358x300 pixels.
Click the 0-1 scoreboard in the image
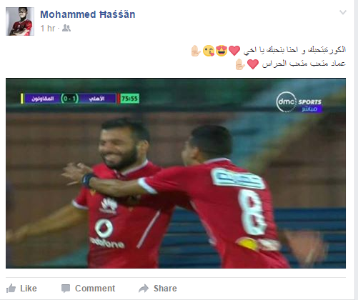pos(69,99)
